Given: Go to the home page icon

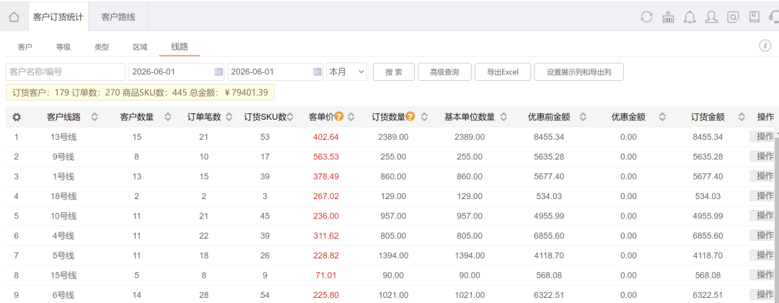Looking at the screenshot, I should pyautogui.click(x=14, y=17).
